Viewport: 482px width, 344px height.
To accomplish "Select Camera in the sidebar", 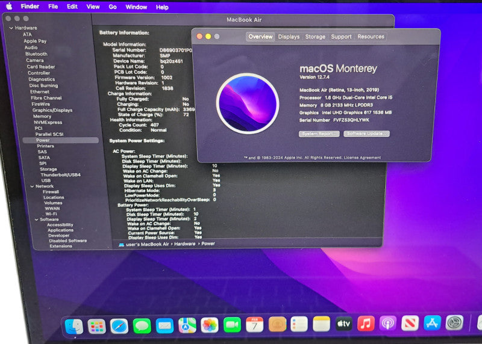I will click(35, 61).
